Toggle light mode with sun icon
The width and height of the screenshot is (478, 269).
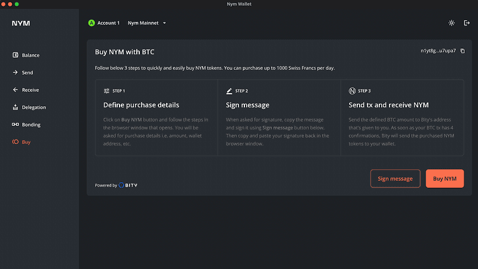click(x=452, y=23)
